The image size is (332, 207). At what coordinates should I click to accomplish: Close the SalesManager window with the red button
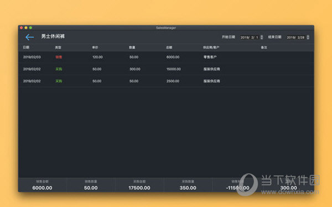[x=22, y=28]
